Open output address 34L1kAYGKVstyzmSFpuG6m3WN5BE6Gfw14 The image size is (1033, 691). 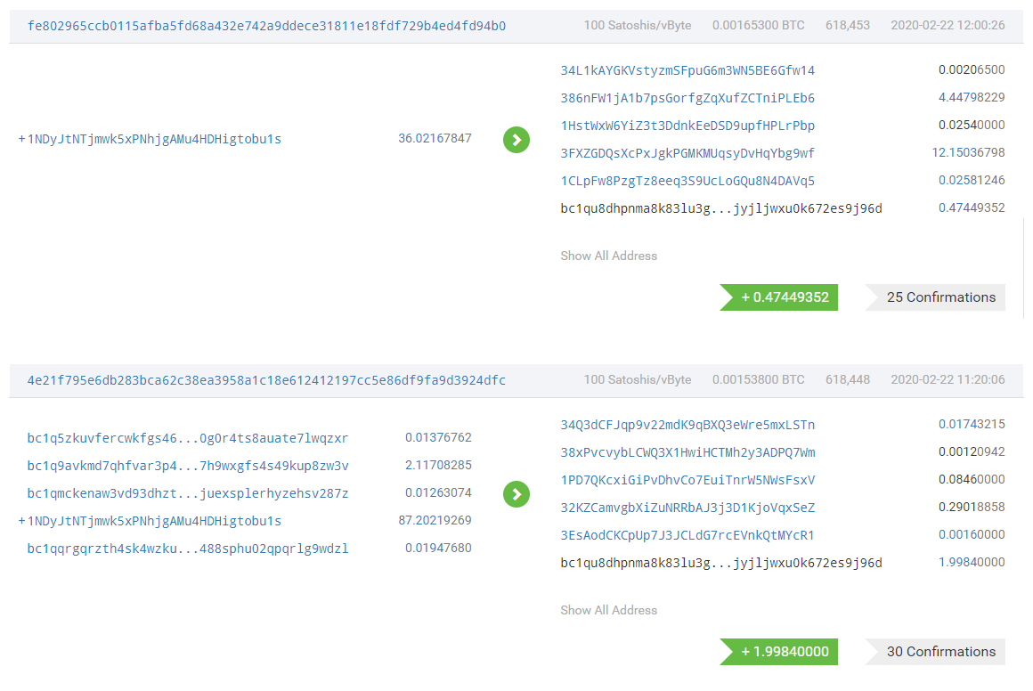[687, 70]
